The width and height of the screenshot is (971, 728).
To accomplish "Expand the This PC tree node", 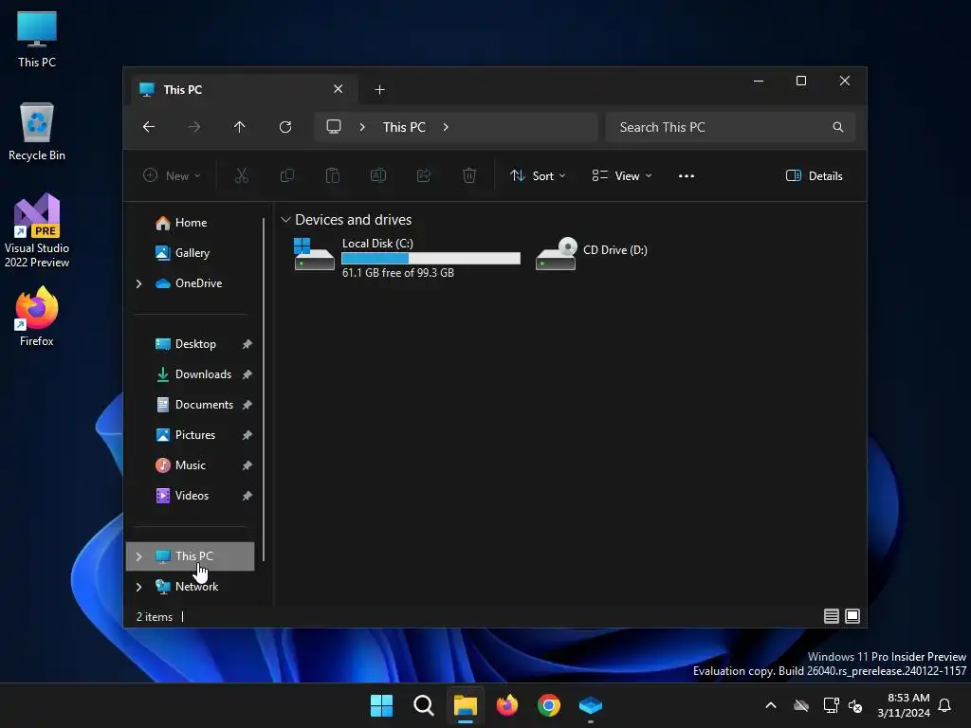I will tap(138, 556).
